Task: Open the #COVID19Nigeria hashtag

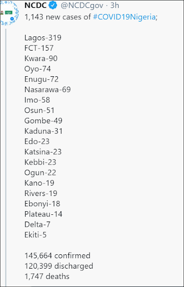Action: (124, 17)
